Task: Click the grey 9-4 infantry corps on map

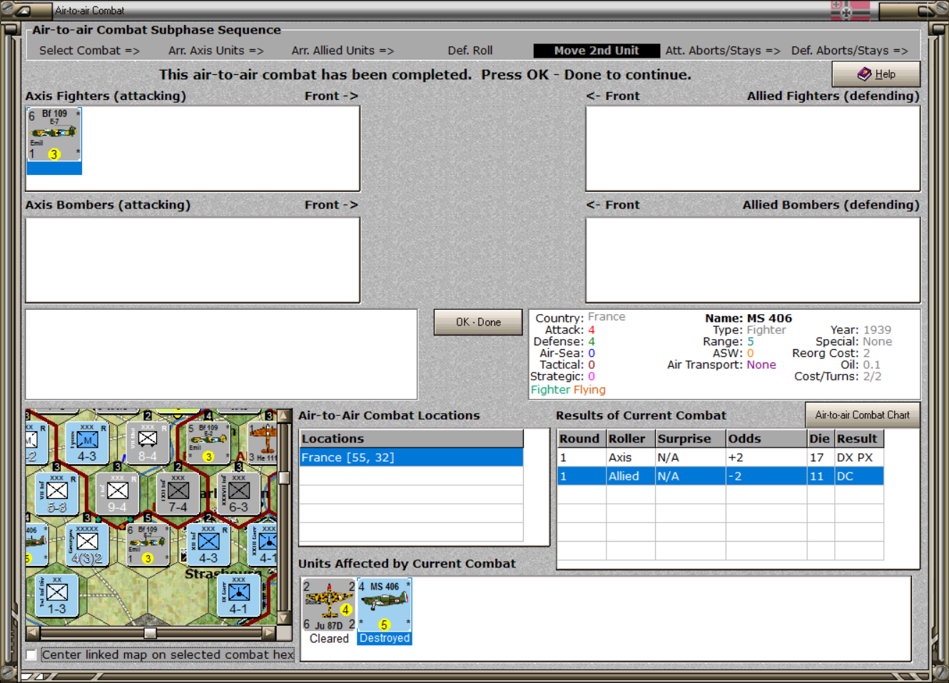Action: (117, 493)
